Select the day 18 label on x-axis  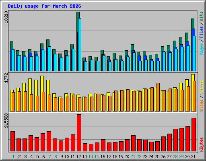point(115,157)
